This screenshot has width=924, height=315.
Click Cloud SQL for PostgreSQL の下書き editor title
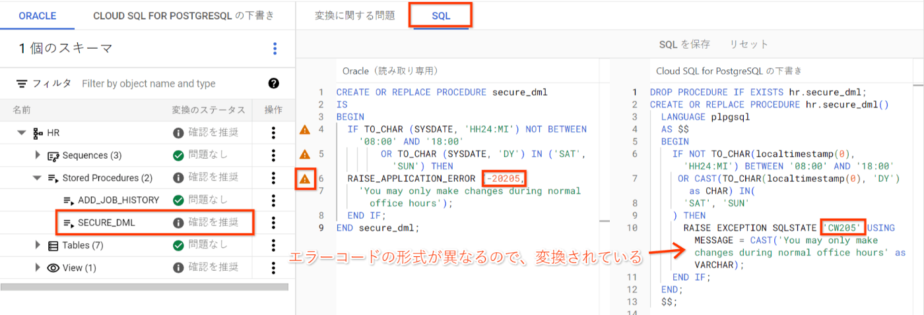pyautogui.click(x=729, y=71)
